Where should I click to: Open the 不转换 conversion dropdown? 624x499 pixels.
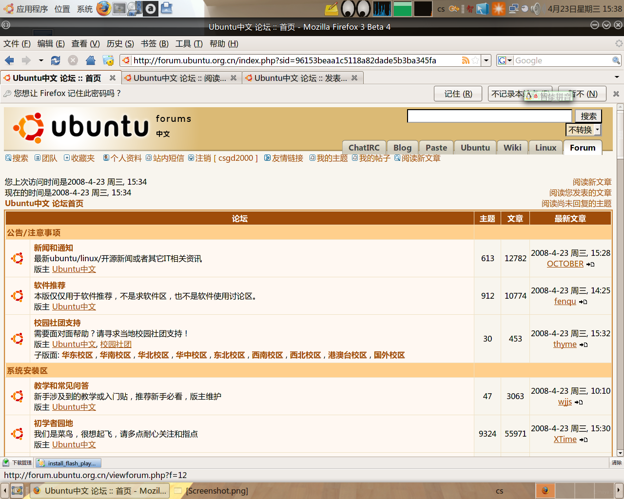[584, 130]
